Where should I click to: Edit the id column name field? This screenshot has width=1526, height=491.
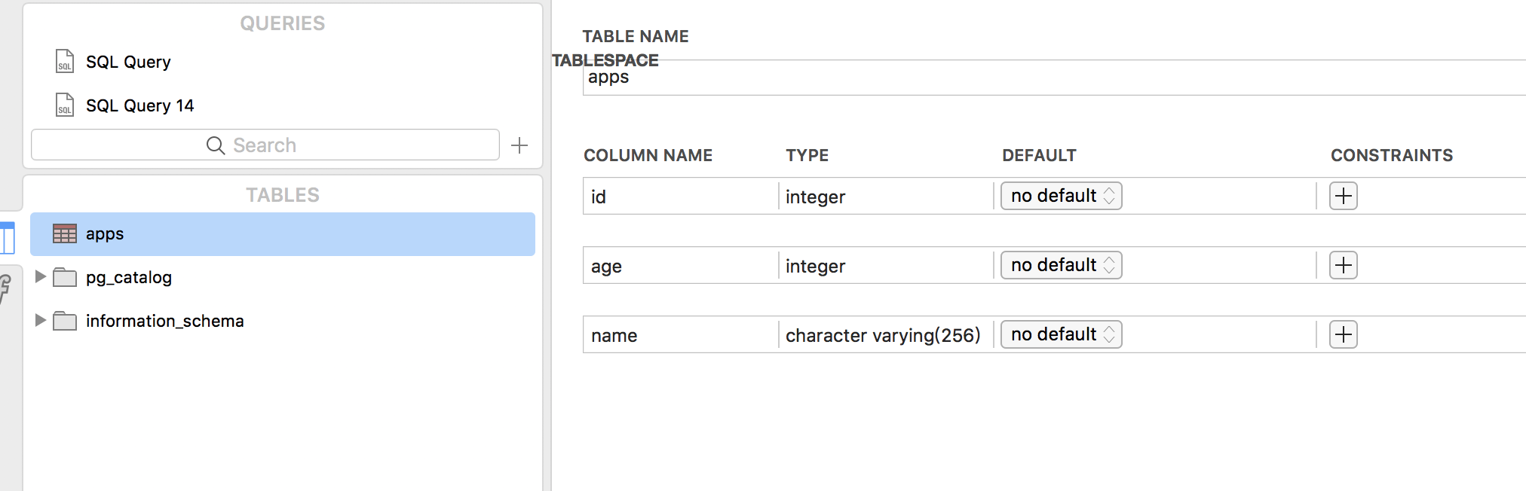click(x=681, y=197)
